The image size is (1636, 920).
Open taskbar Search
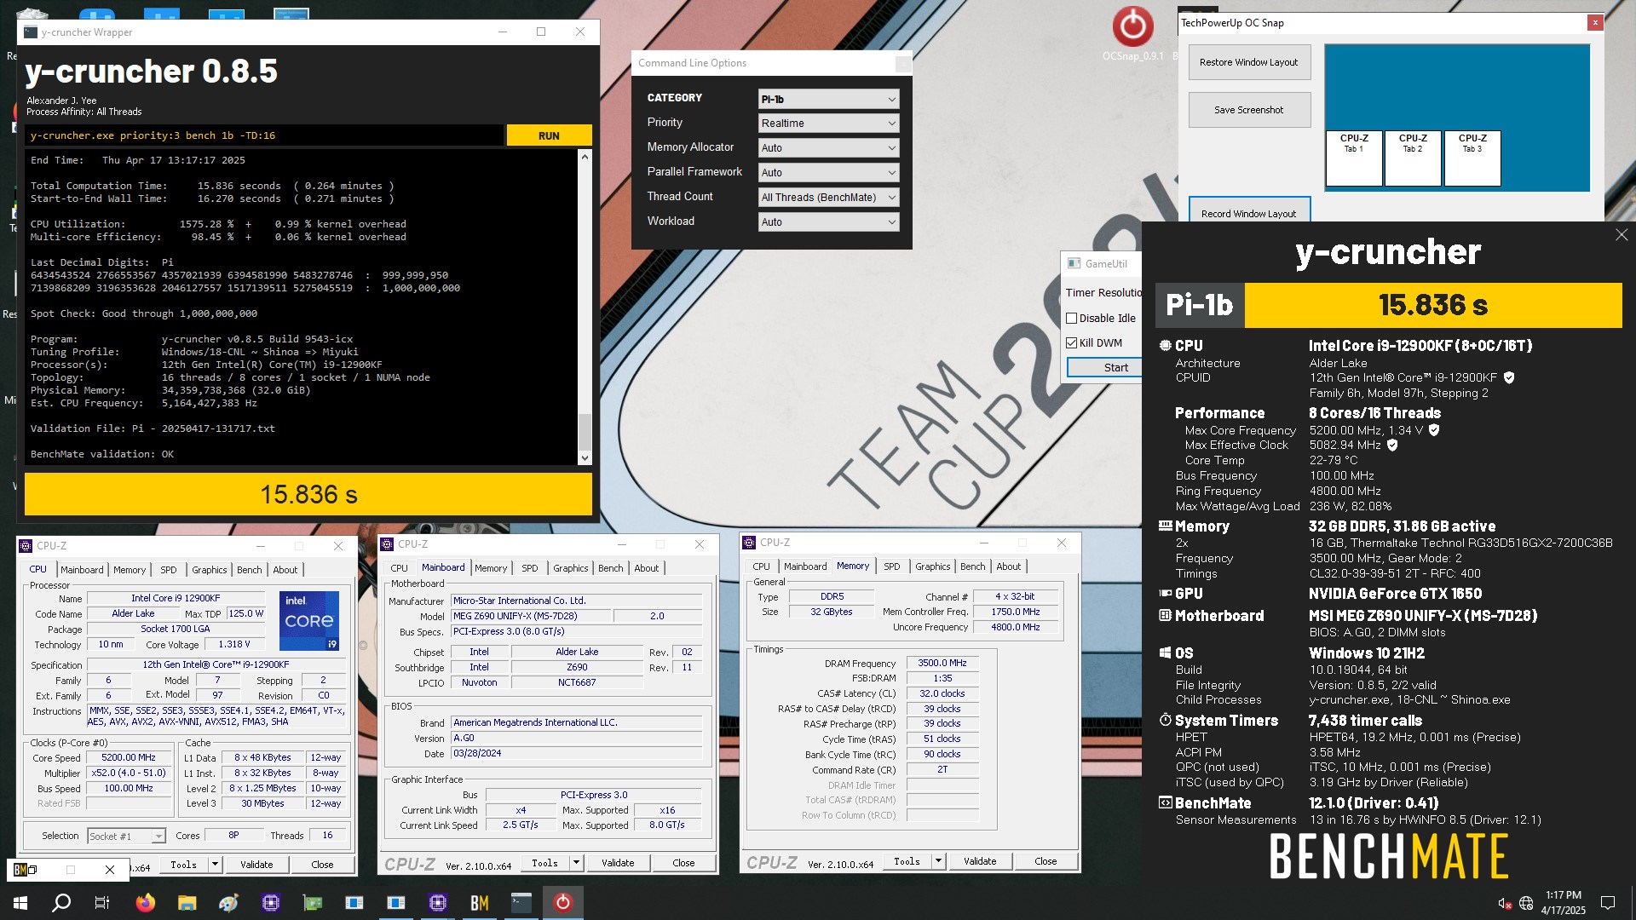tap(61, 903)
